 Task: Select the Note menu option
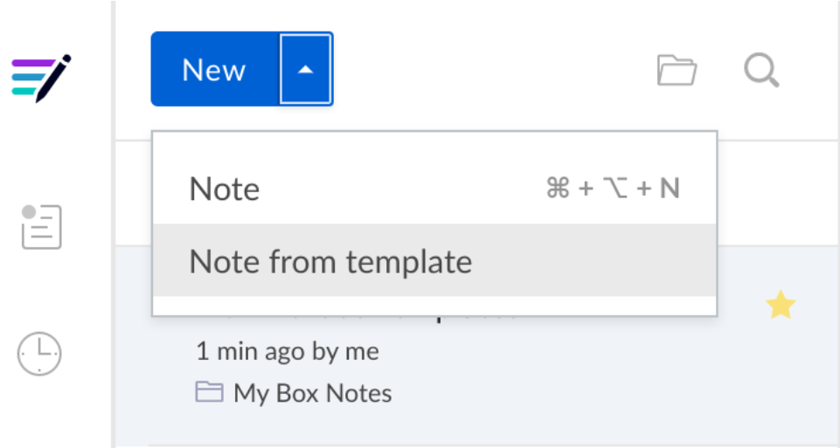tap(434, 189)
